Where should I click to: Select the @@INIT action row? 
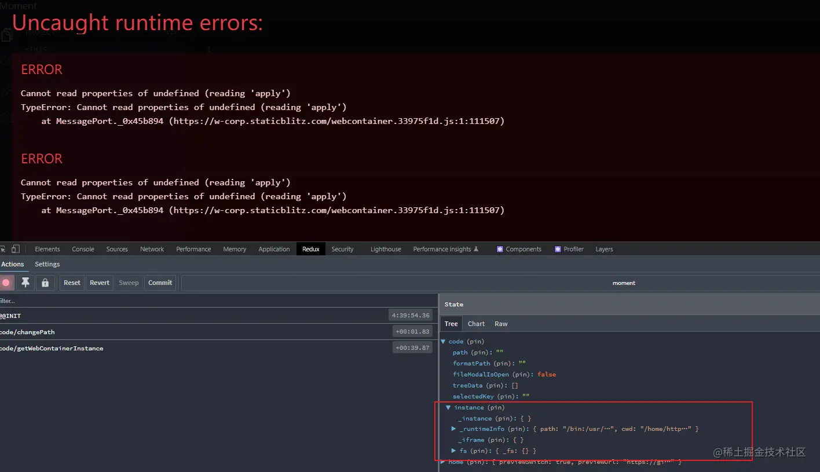pyautogui.click(x=219, y=316)
